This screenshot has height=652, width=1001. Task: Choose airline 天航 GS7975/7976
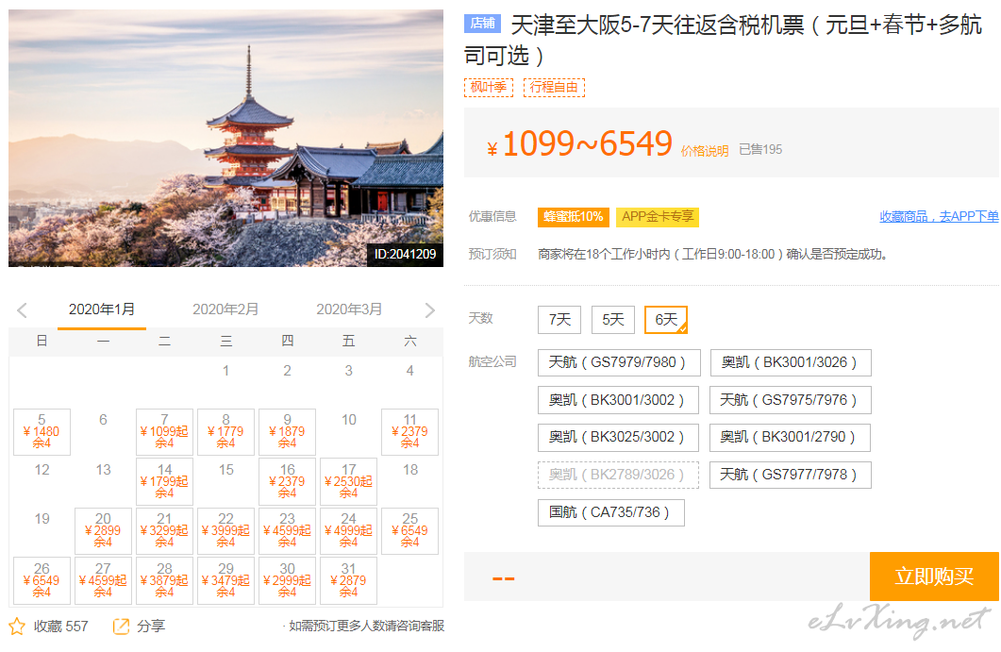(x=791, y=400)
